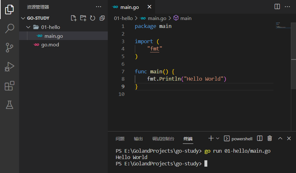Screen dimensions: 296x173
Task: Open new terminal profile dropdown arrow
Action: (218, 138)
